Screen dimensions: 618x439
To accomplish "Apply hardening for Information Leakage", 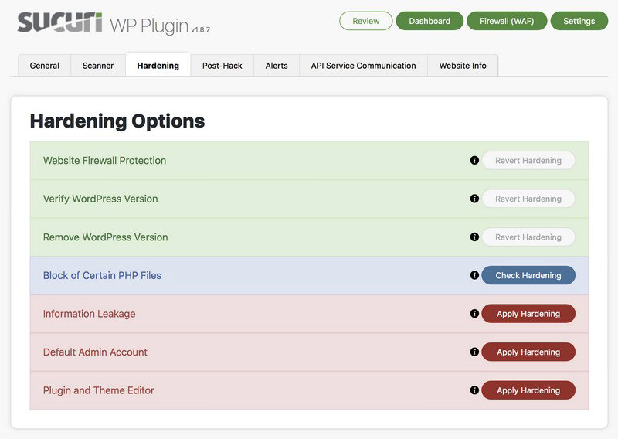I will pyautogui.click(x=528, y=314).
